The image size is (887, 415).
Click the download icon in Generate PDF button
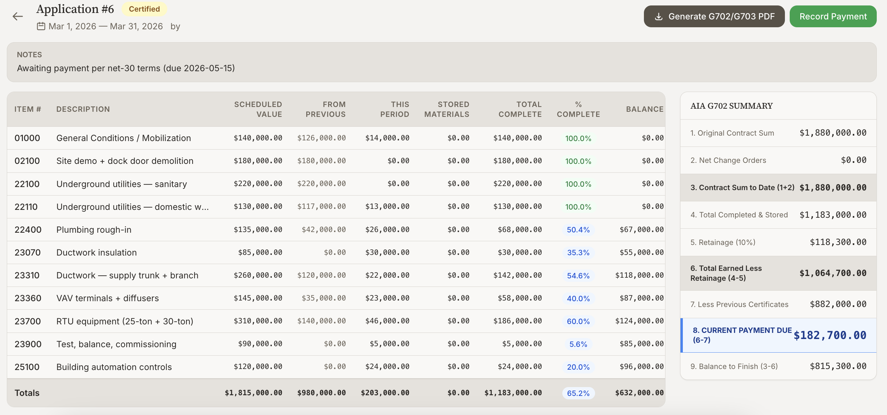(658, 16)
